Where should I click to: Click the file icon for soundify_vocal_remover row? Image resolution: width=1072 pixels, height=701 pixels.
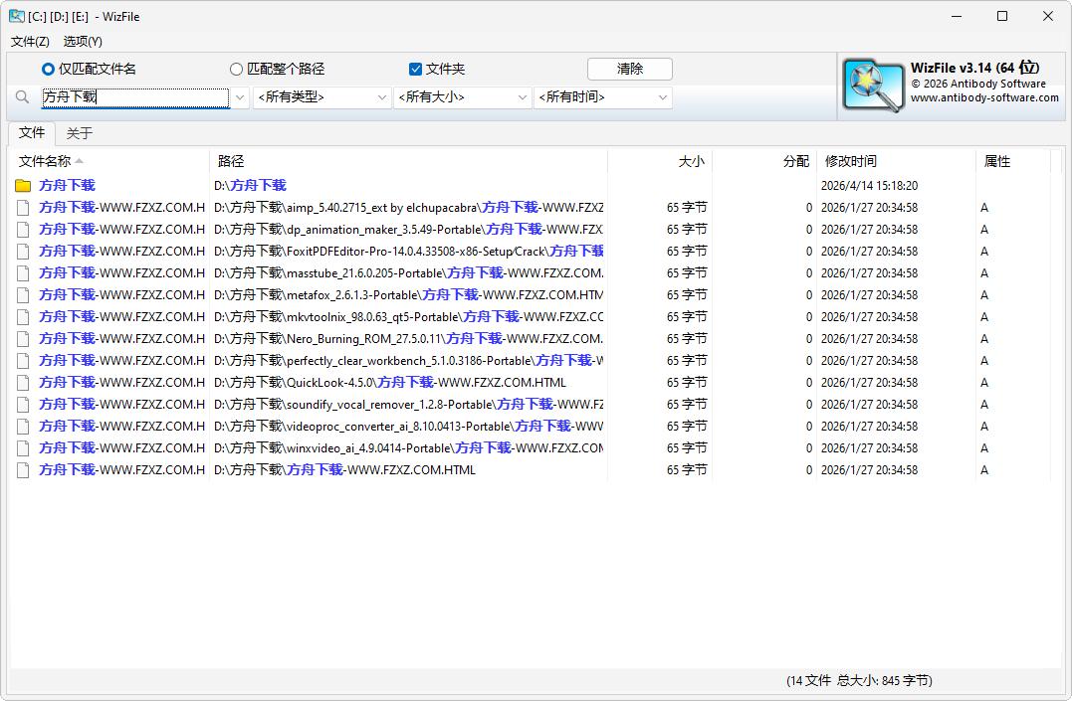coord(22,404)
